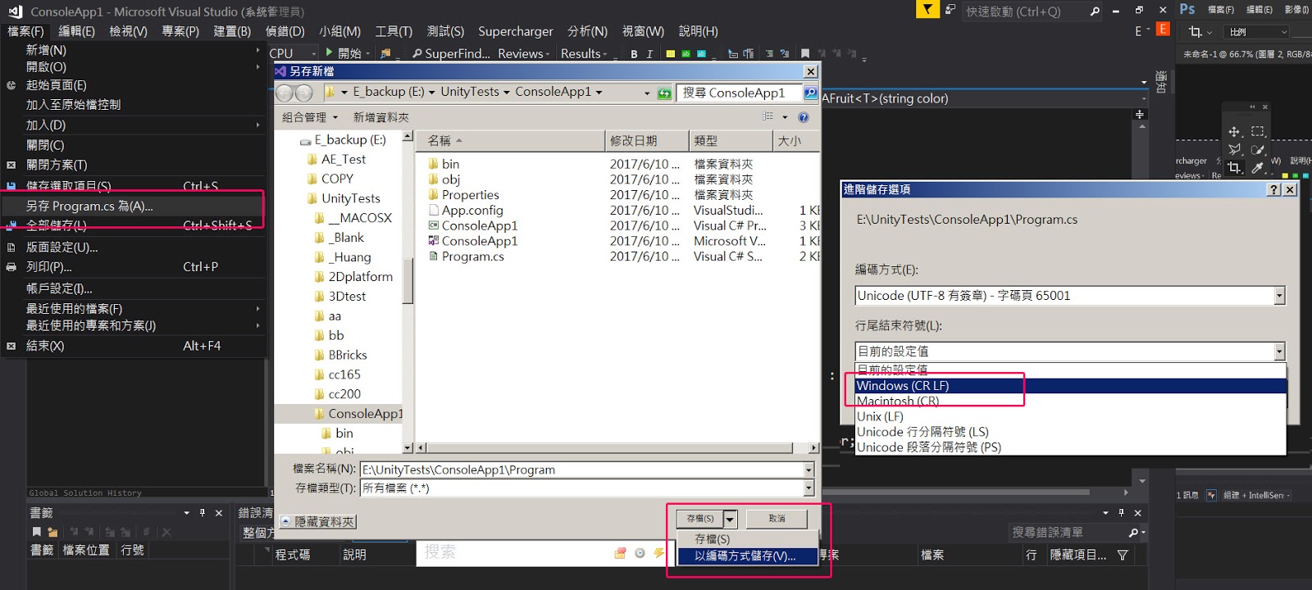Click the yellow highlight icon in the toolbar
The width and height of the screenshot is (1312, 590).
pos(671,54)
